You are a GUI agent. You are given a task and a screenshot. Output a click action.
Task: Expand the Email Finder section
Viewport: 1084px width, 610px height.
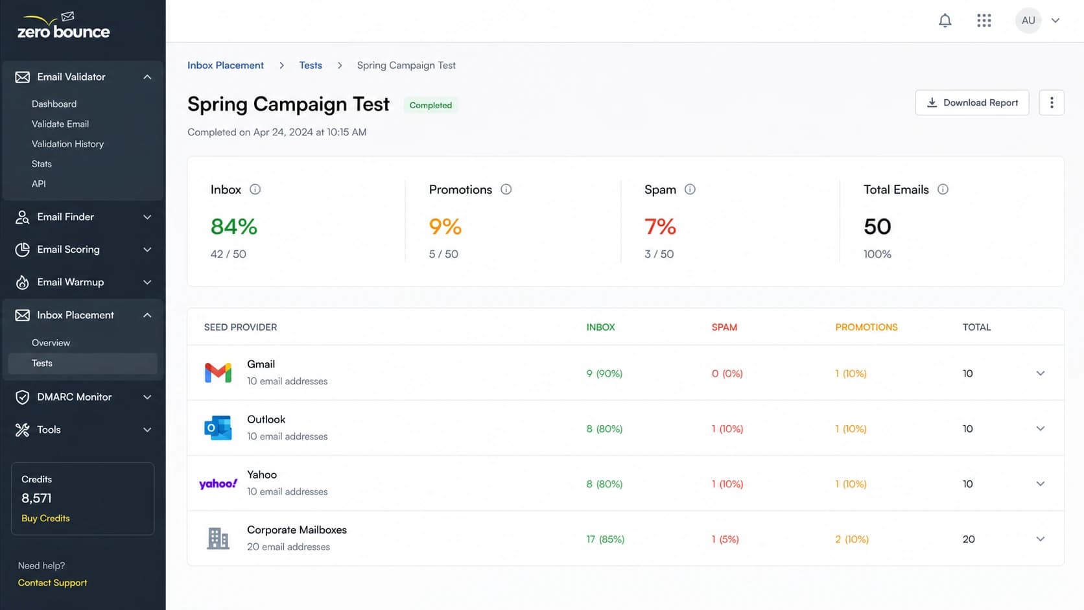147,217
